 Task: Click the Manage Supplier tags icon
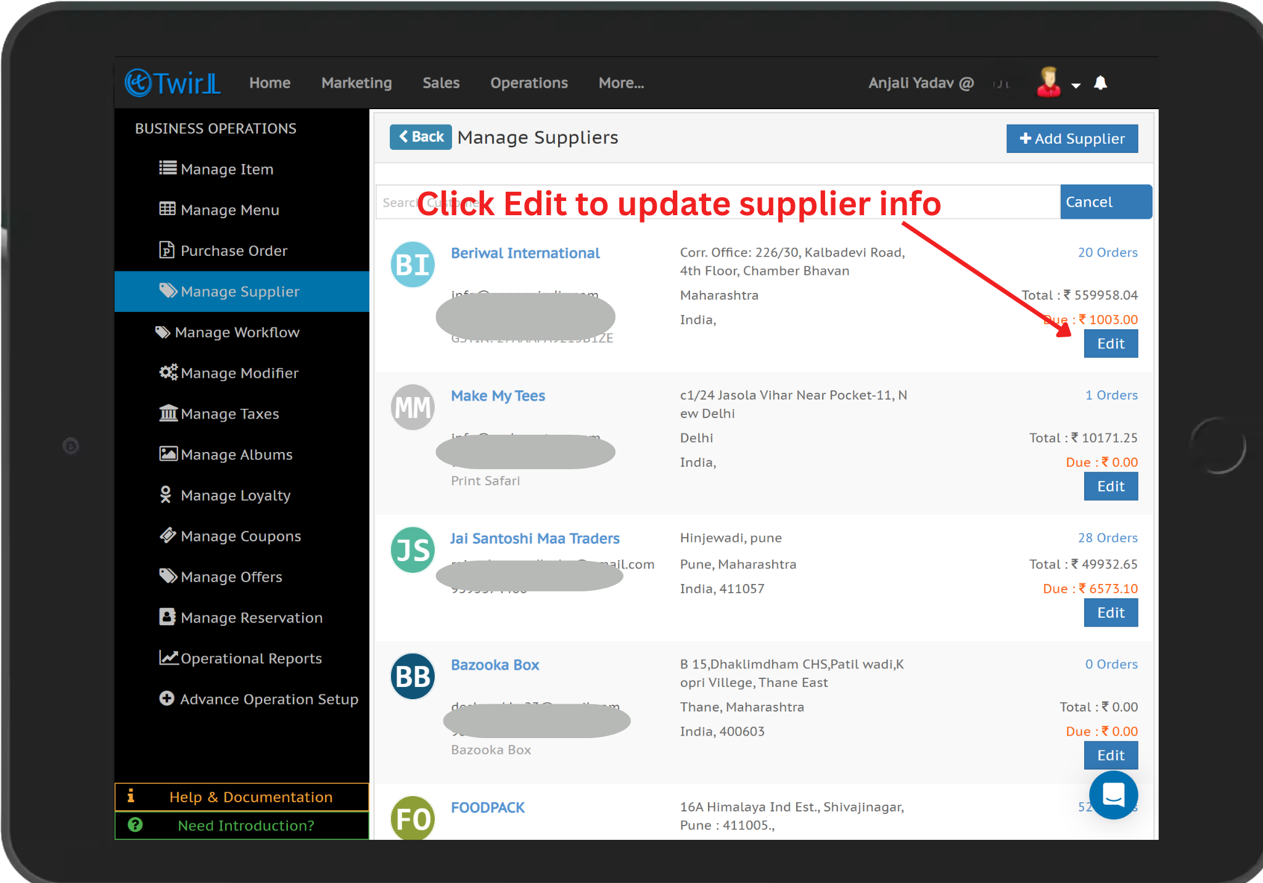click(x=168, y=290)
